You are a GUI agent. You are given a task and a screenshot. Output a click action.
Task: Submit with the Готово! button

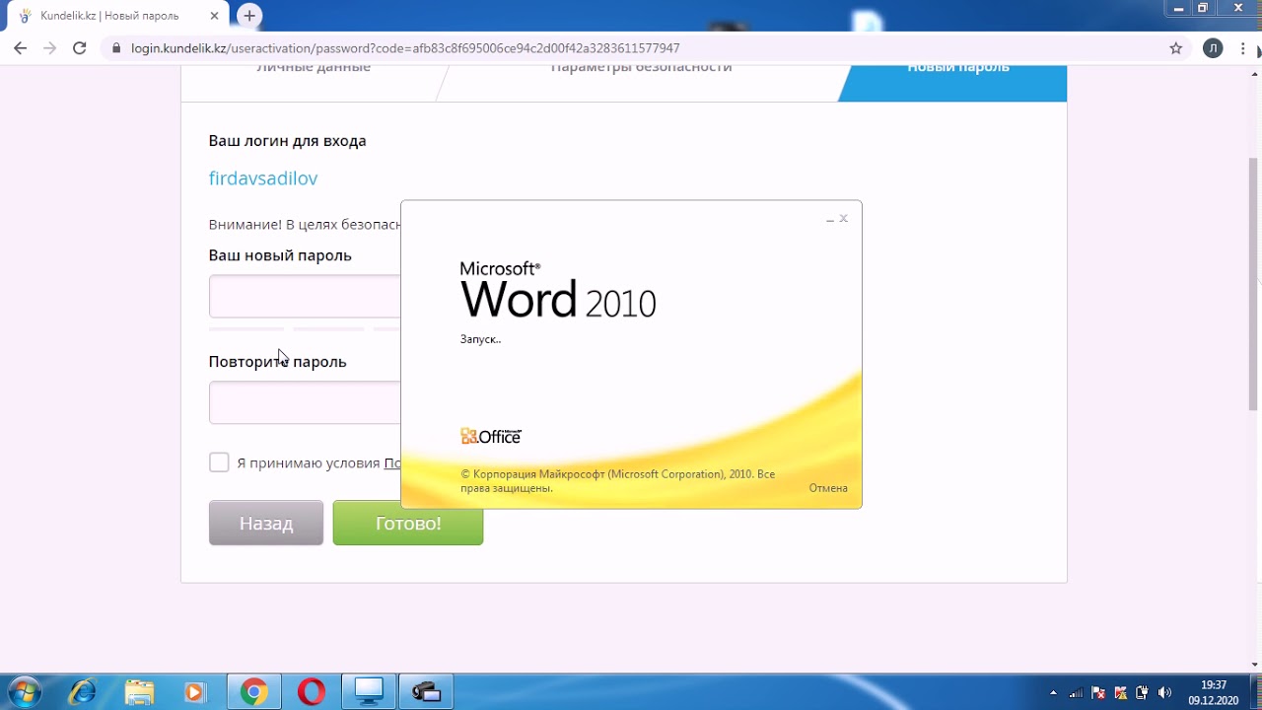(x=408, y=523)
